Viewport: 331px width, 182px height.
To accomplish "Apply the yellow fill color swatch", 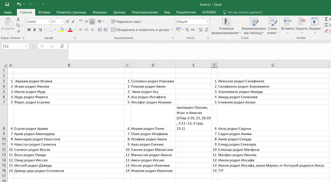I will pyautogui.click(x=62, y=30).
